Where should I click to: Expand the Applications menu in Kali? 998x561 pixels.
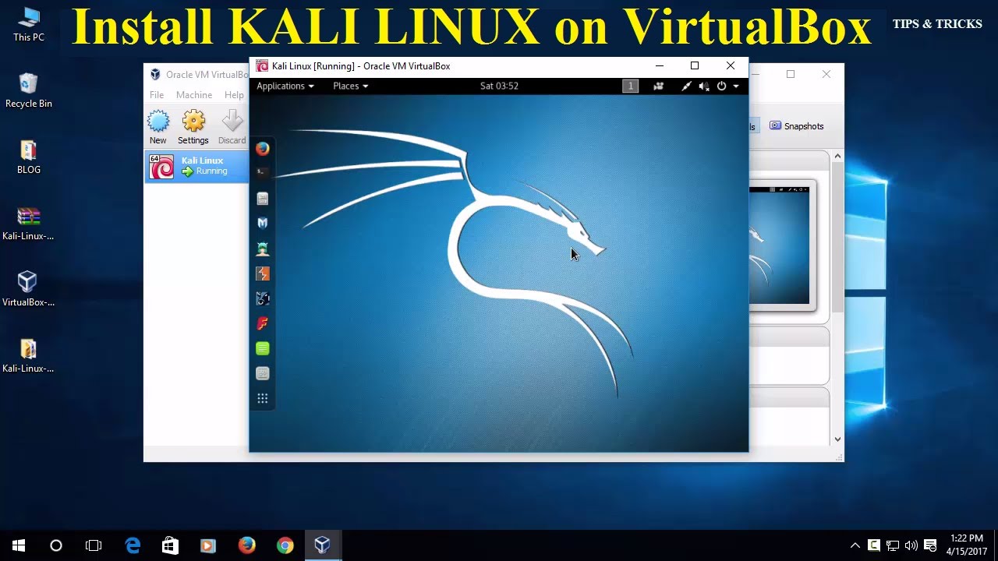point(285,86)
